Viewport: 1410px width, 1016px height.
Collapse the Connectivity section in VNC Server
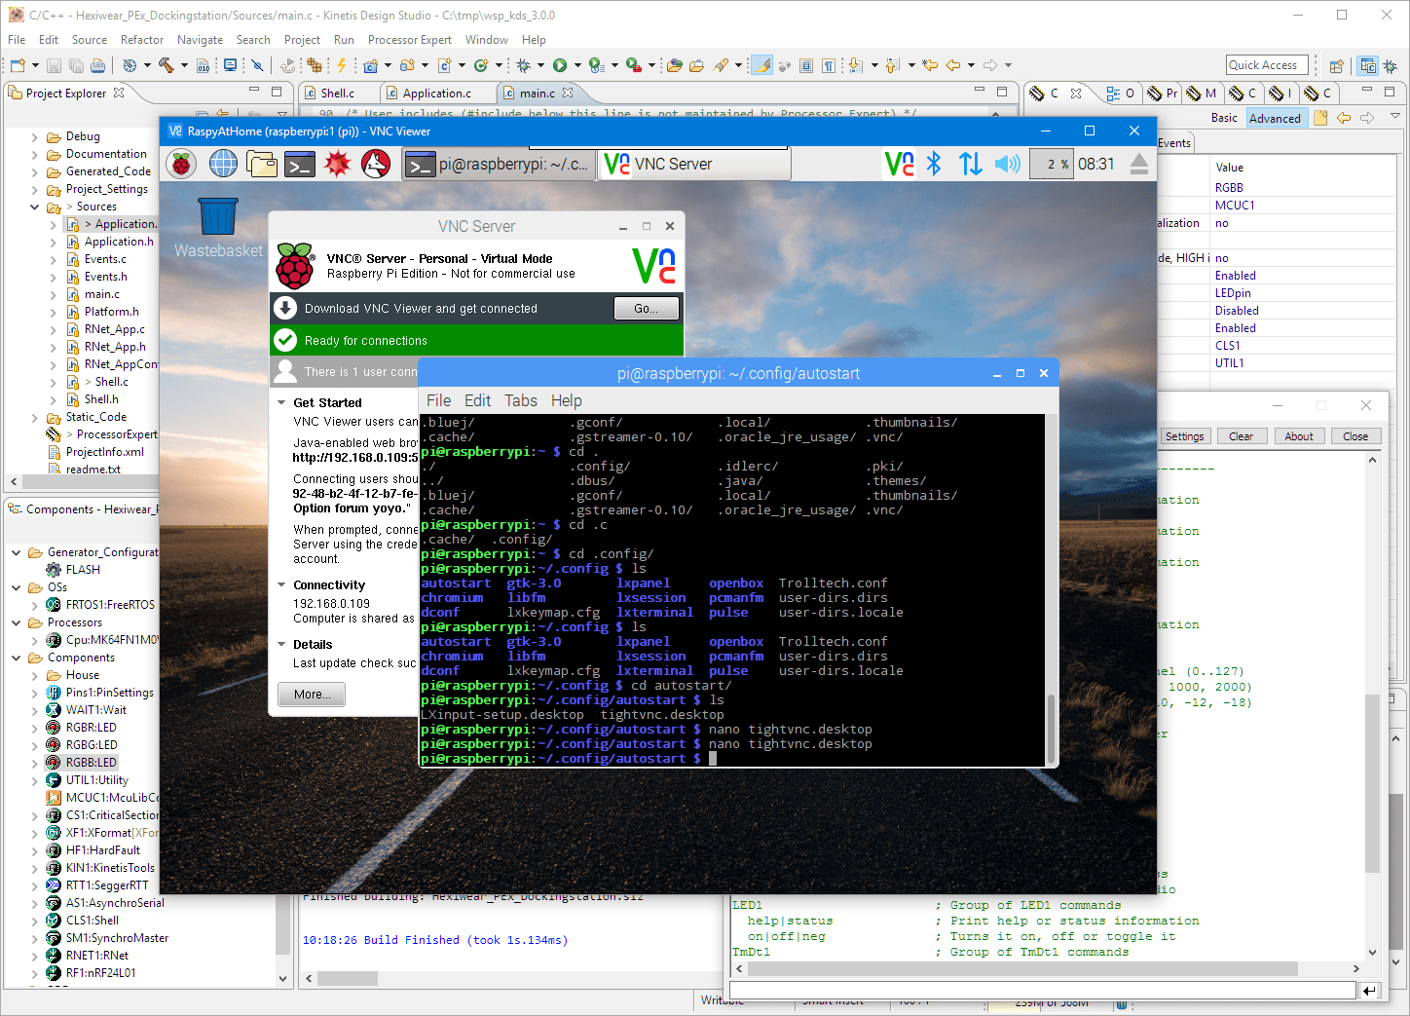coord(281,584)
